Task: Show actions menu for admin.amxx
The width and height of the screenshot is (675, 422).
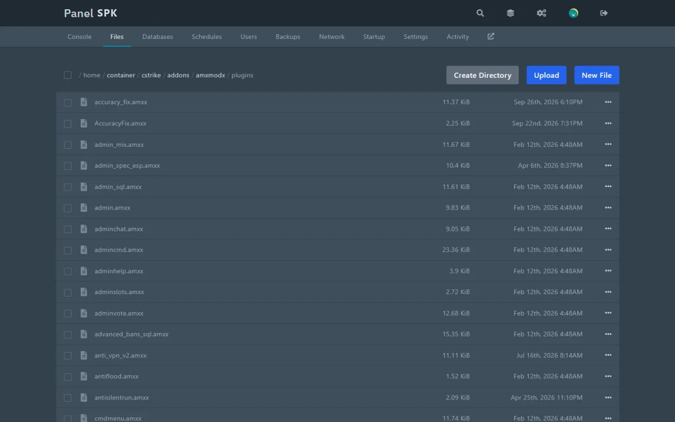Action: 608,208
